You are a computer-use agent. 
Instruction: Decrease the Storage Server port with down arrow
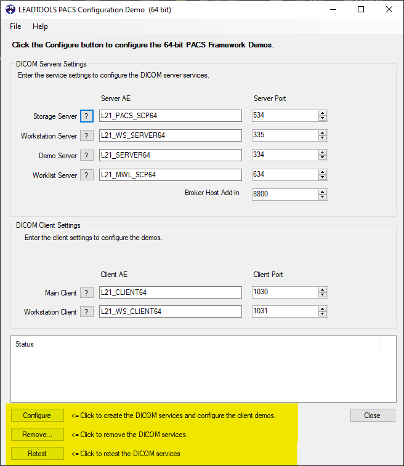click(323, 118)
